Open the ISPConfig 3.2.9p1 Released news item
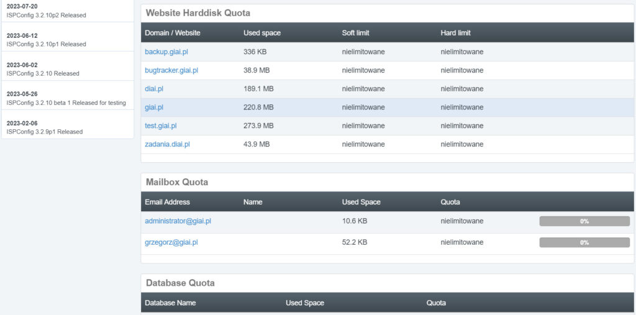The height and width of the screenshot is (315, 636). click(45, 132)
